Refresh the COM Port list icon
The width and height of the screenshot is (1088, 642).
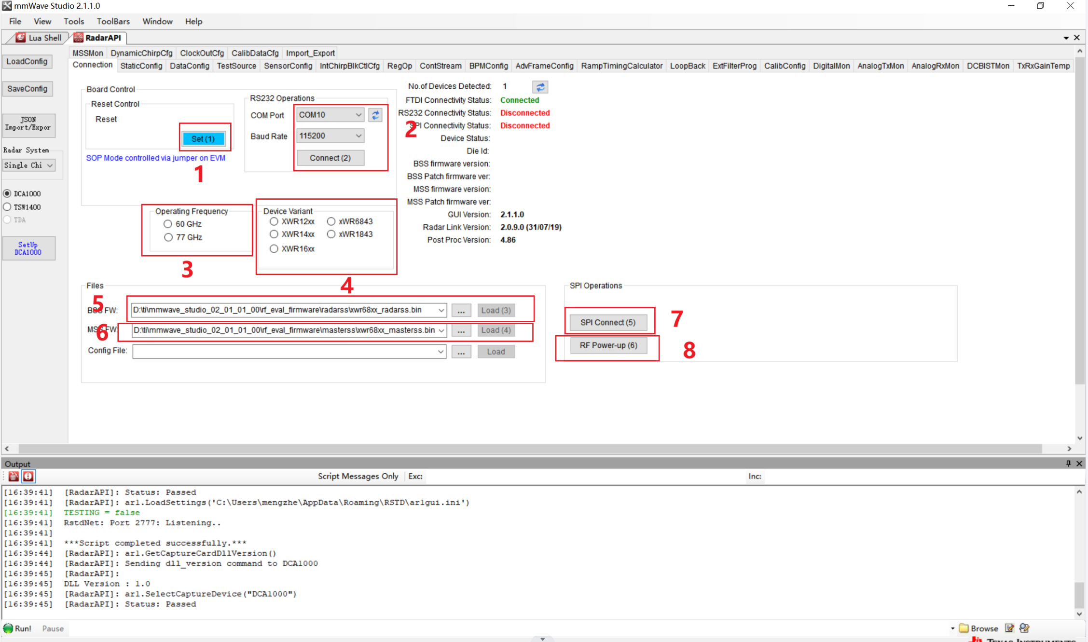[375, 115]
